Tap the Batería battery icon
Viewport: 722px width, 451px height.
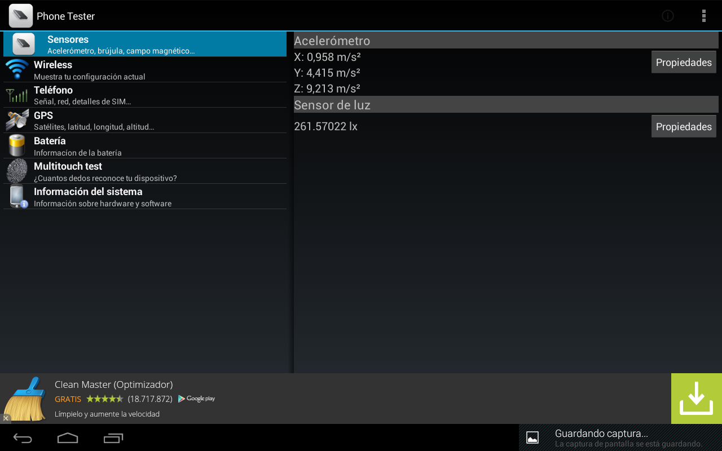pos(17,145)
